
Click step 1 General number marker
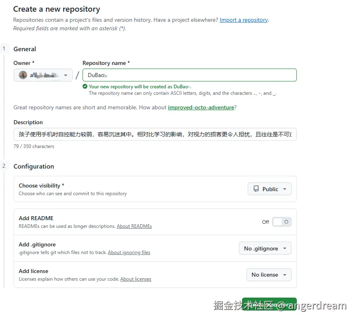(4, 49)
